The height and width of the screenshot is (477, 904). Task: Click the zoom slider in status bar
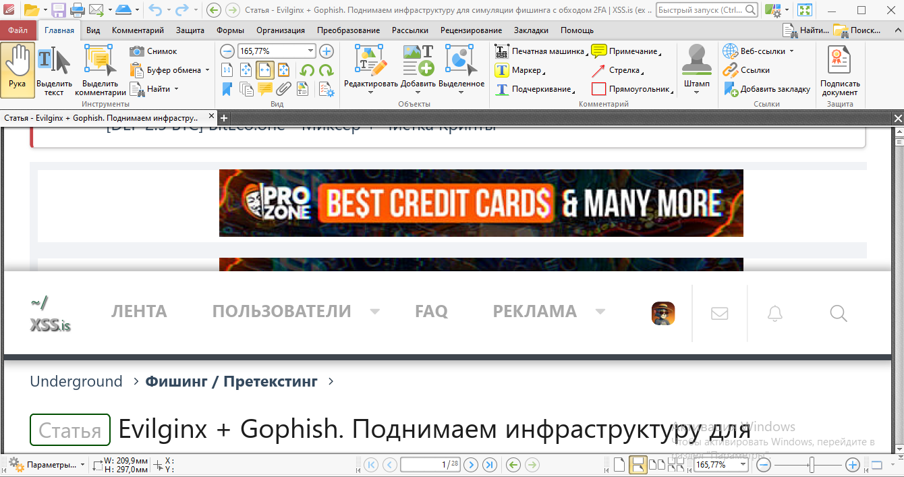point(812,465)
